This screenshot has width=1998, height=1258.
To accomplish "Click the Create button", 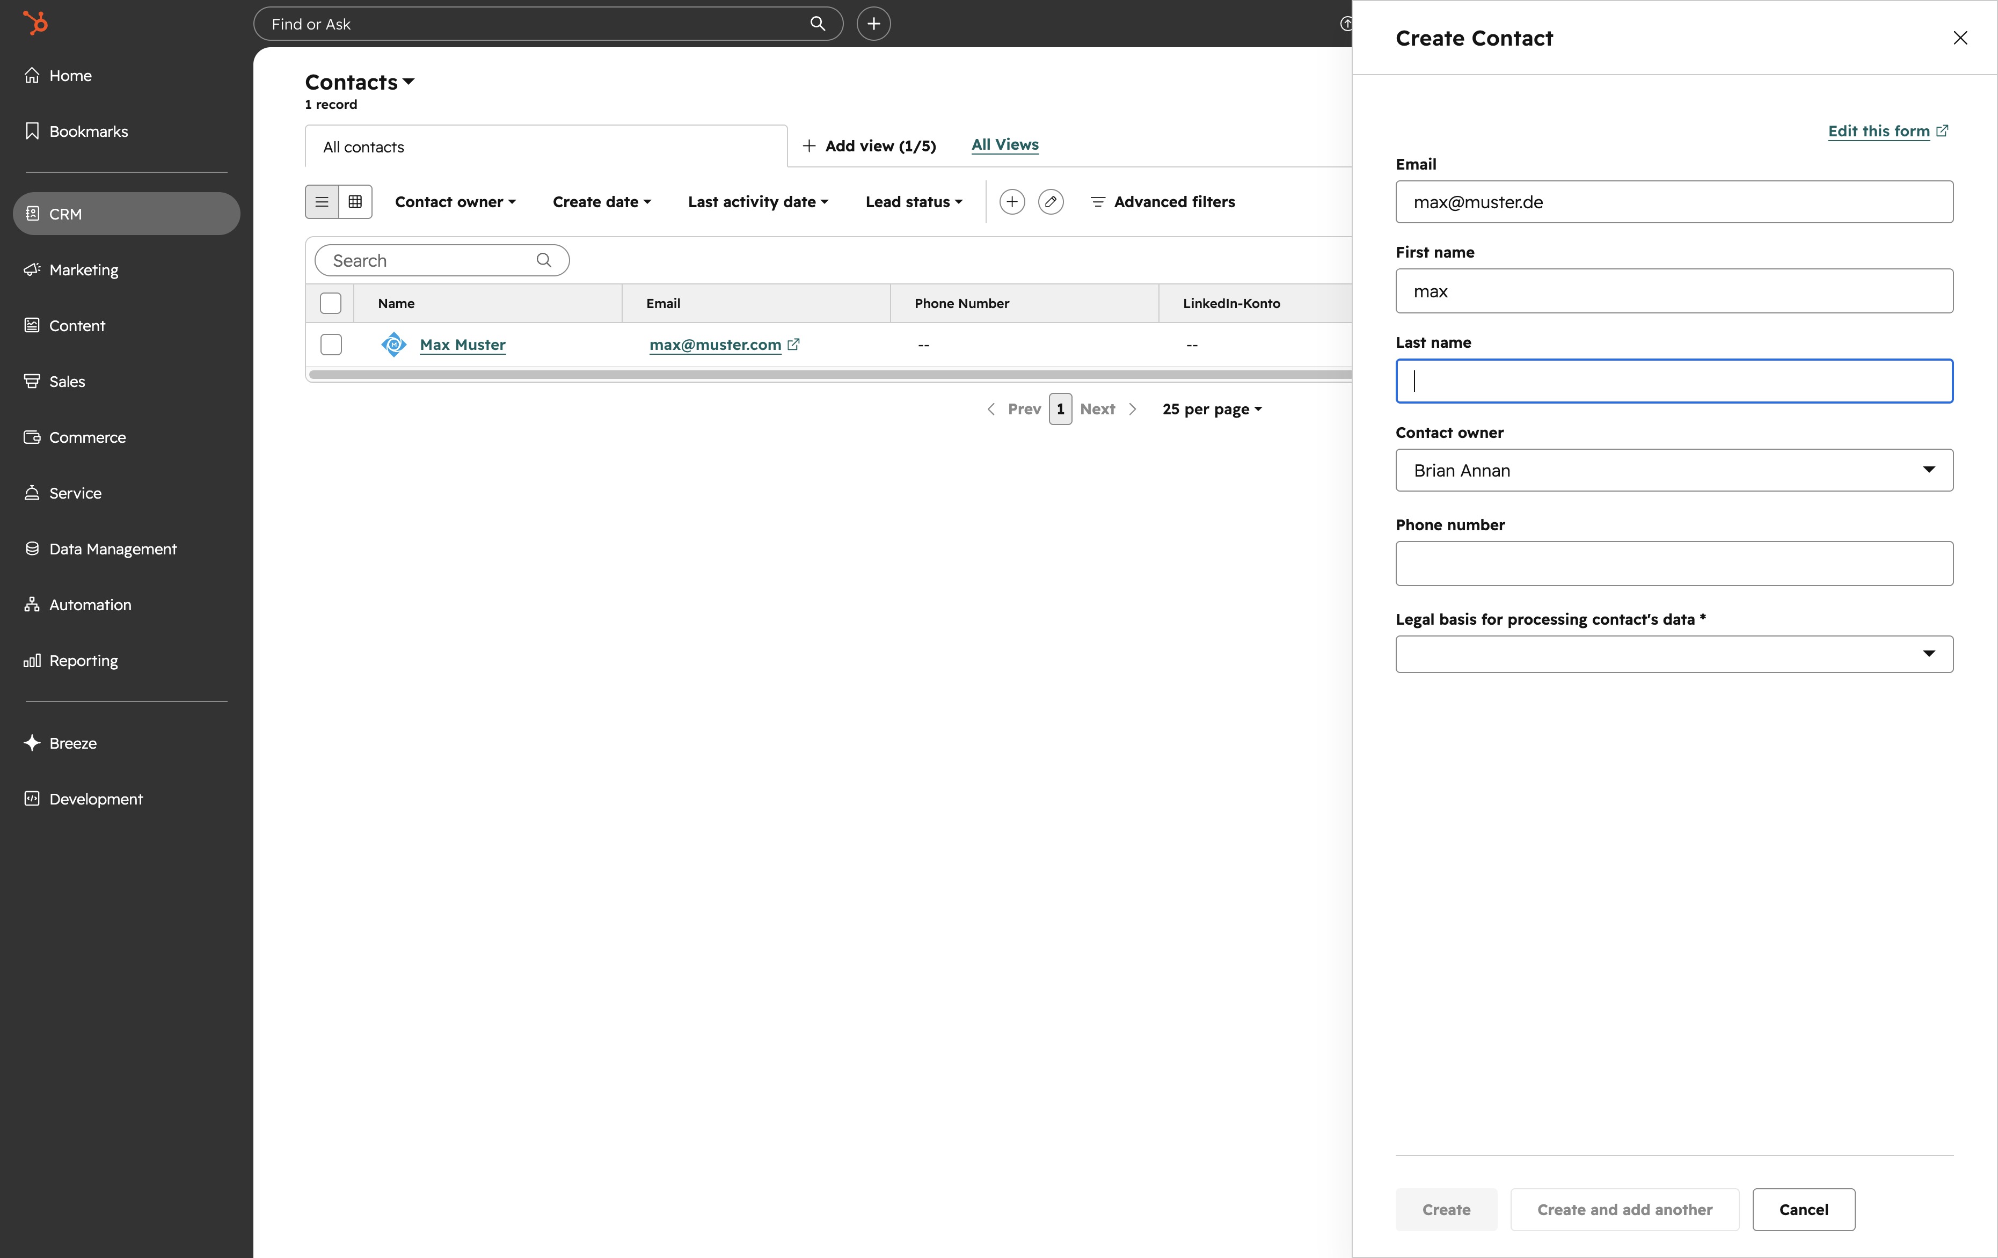I will click(1446, 1209).
